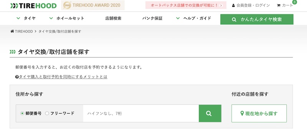Click the オートバックス店舗 pink banner
Image resolution: width=307 pixels, height=138 pixels.
pyautogui.click(x=186, y=5)
